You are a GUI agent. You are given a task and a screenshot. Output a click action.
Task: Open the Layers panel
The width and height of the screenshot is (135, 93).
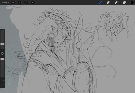point(124,2)
